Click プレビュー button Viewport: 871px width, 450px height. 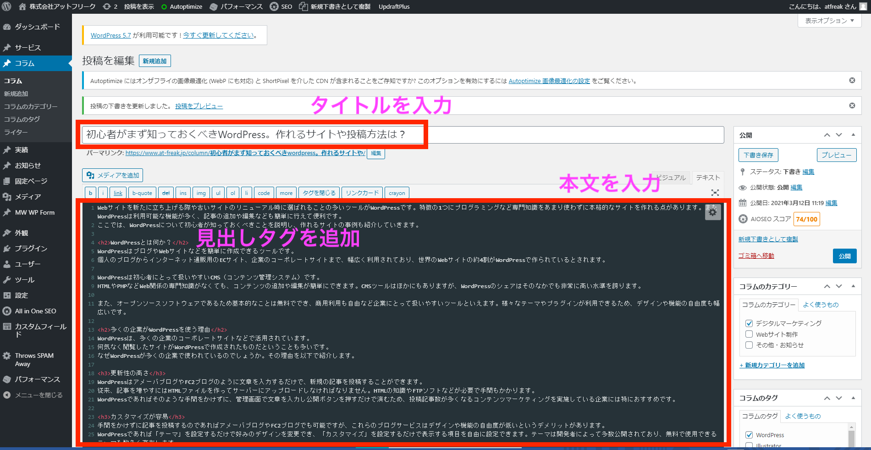pos(837,155)
